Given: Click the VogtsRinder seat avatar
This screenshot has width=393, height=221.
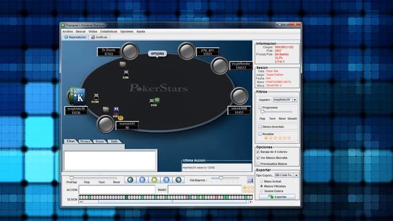Looking at the screenshot, I should coord(220,66).
